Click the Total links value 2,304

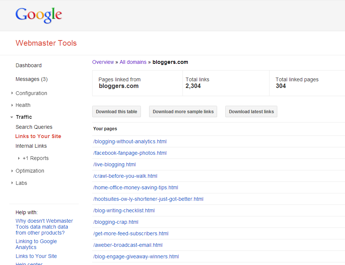(193, 86)
